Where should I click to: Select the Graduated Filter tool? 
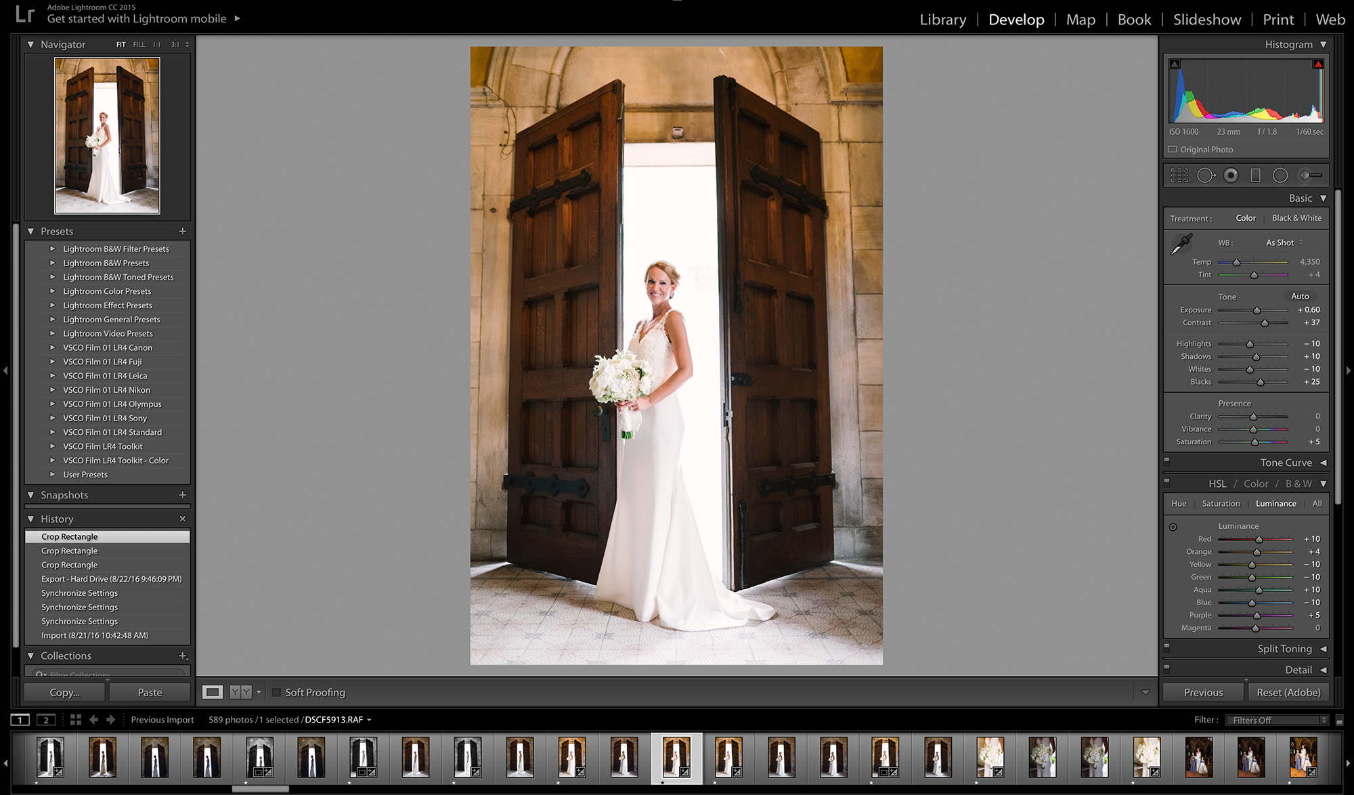[1255, 175]
